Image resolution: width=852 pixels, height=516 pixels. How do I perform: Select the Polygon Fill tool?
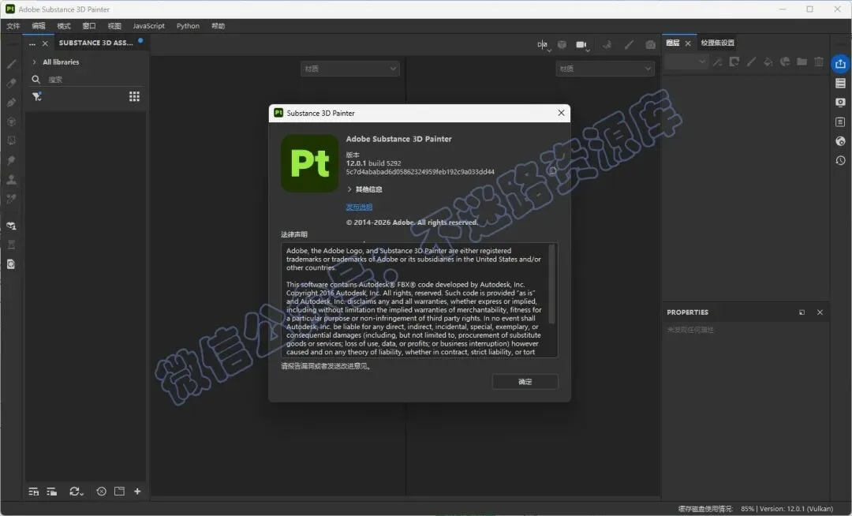pyautogui.click(x=11, y=122)
